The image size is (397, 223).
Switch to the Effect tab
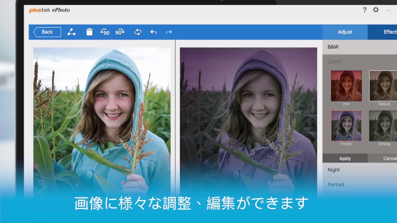click(x=382, y=32)
